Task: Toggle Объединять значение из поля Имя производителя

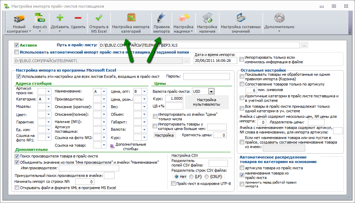Action: 17,162
